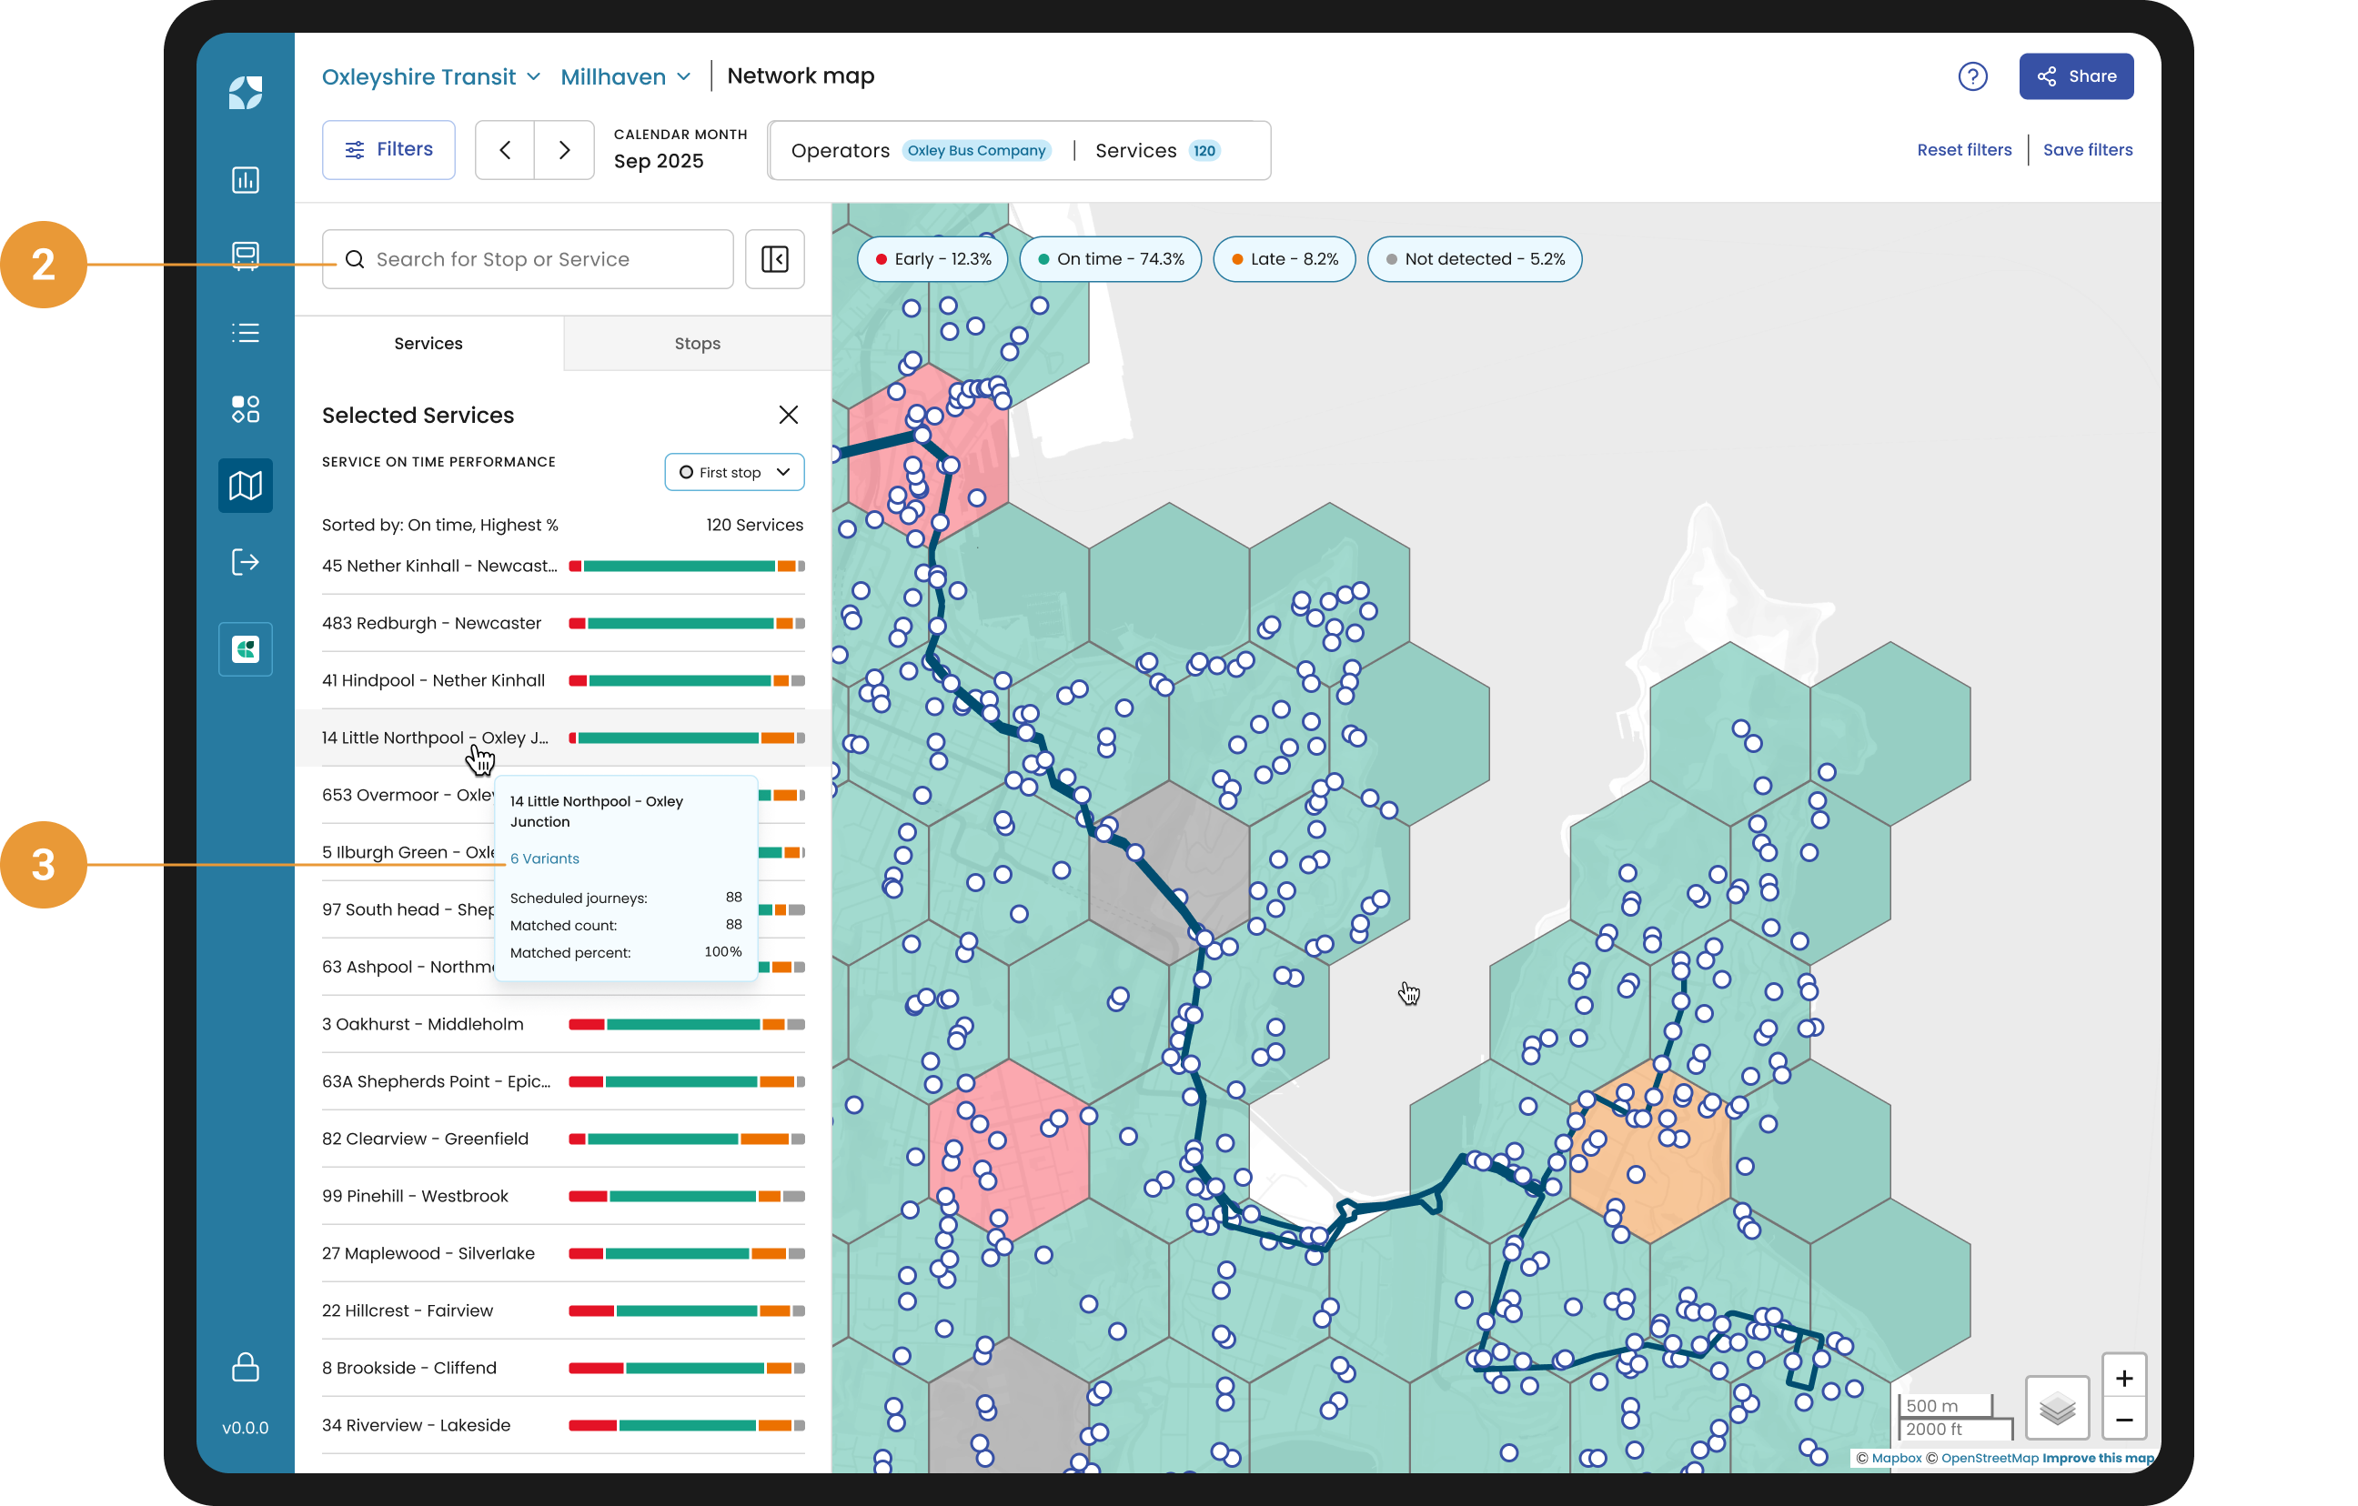Toggle the Not detected 5.2% filter
The width and height of the screenshot is (2358, 1506).
(x=1474, y=259)
